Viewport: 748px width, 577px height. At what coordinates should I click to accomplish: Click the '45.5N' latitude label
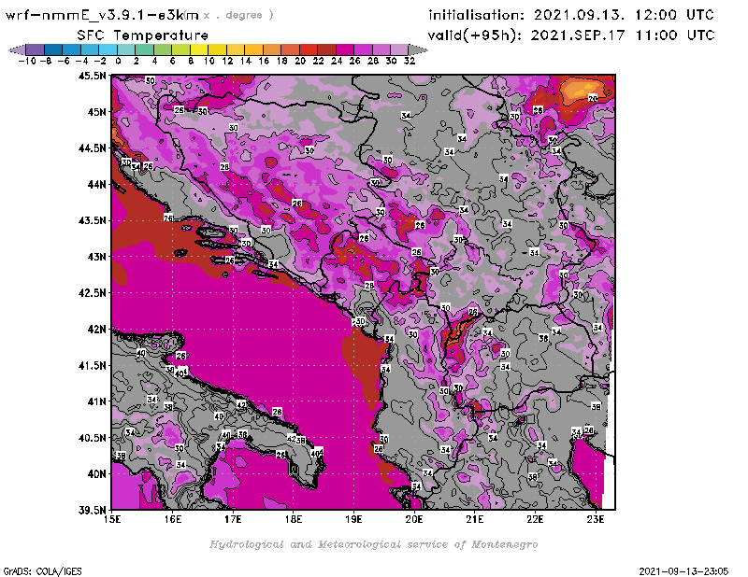(92, 76)
